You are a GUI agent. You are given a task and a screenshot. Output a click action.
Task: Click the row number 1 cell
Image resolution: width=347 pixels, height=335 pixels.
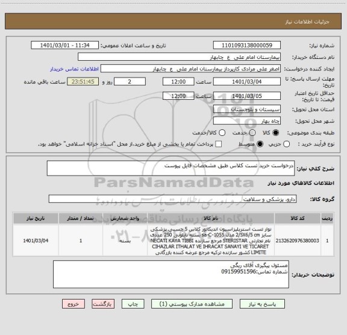[327, 241]
